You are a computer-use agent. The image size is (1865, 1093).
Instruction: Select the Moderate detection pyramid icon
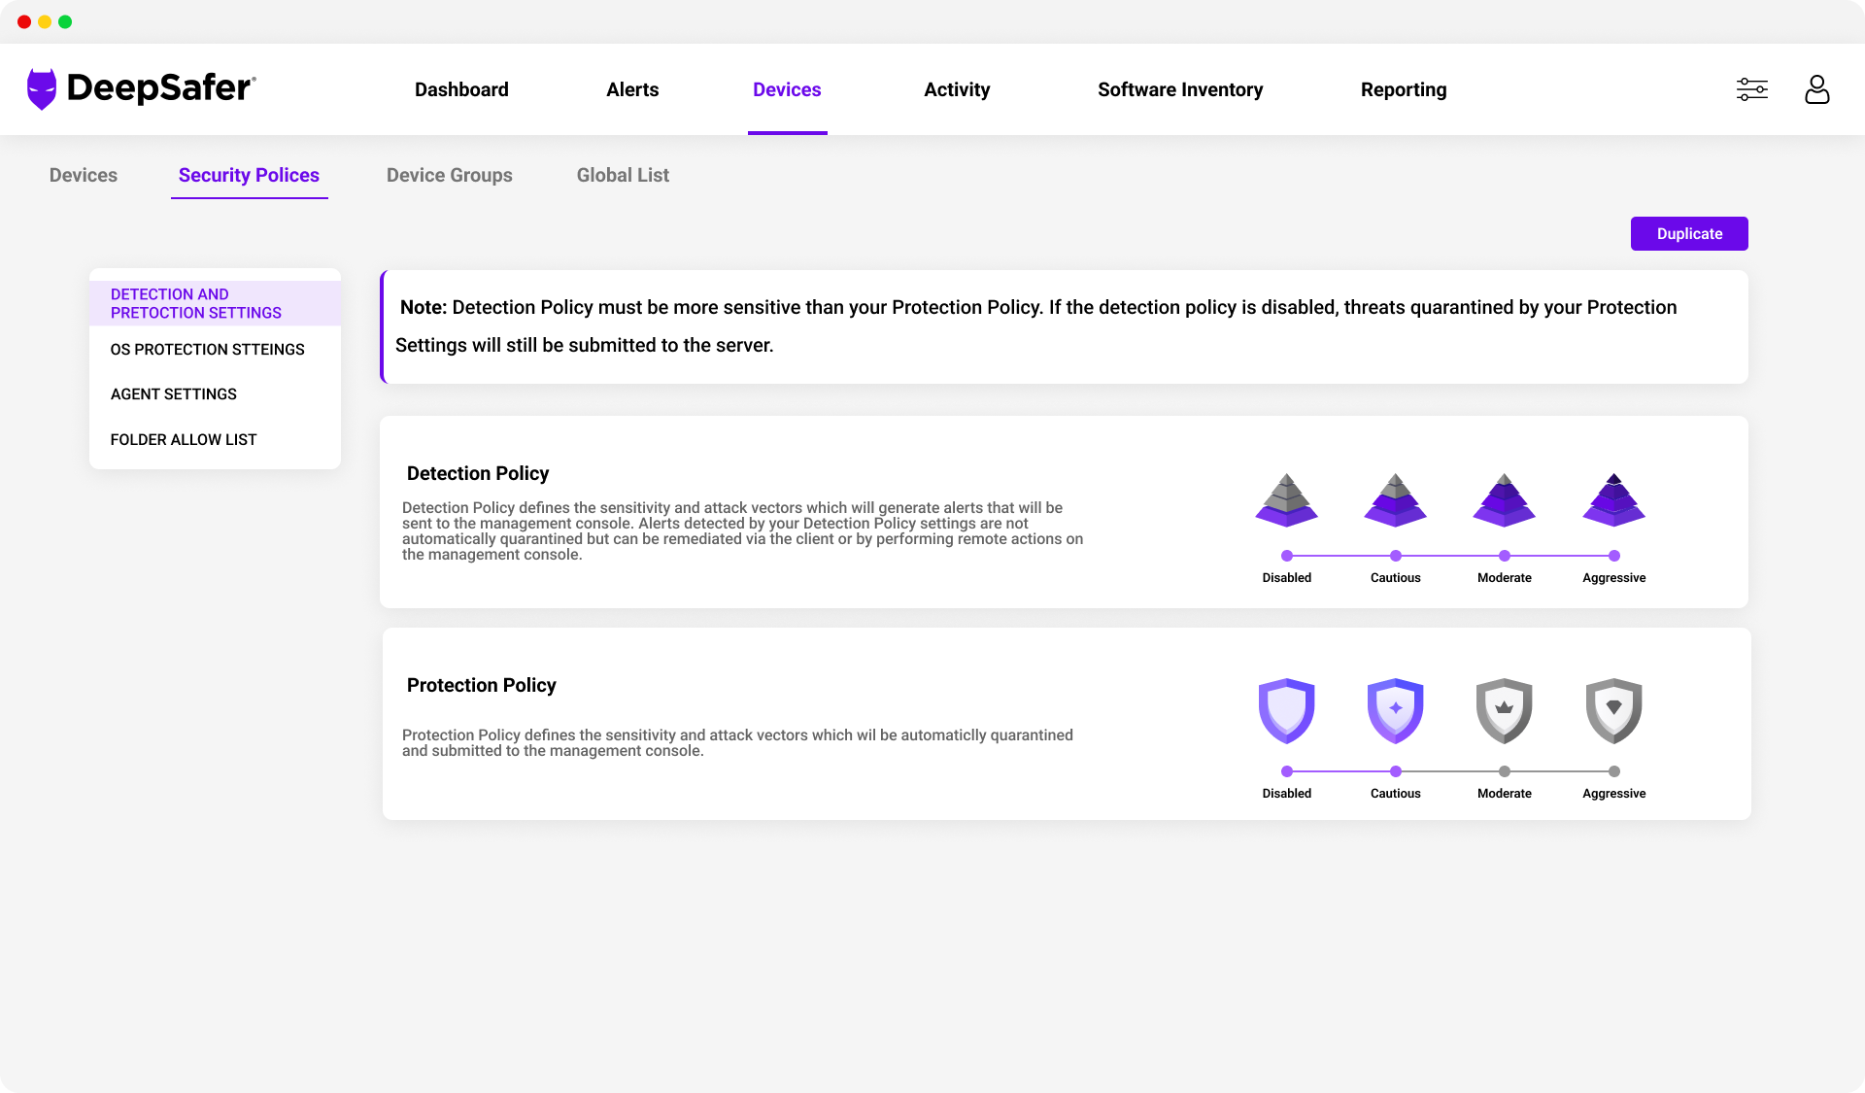point(1504,500)
